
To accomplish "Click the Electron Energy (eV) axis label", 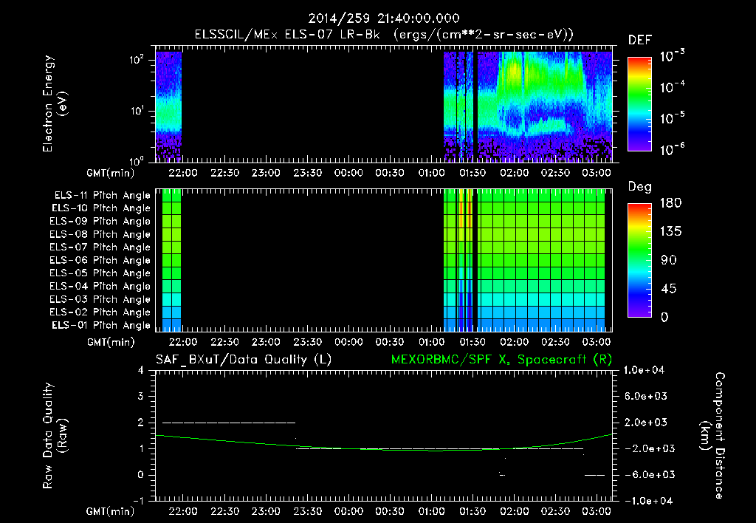I will coord(55,103).
